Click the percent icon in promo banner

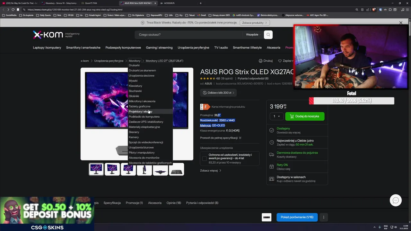pos(143,23)
